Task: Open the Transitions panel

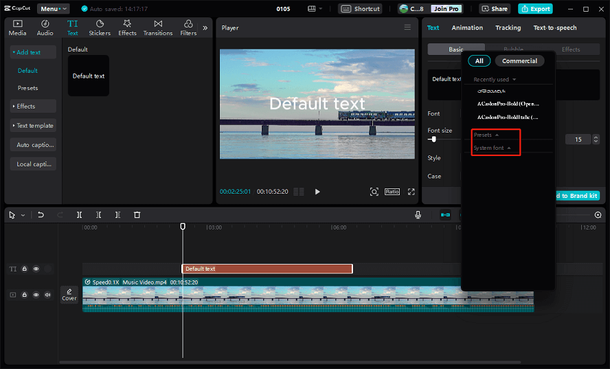Action: pyautogui.click(x=158, y=28)
